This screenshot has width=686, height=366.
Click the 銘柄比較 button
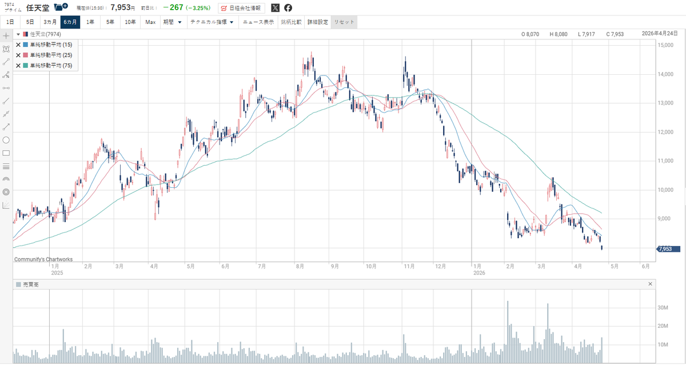coord(291,22)
